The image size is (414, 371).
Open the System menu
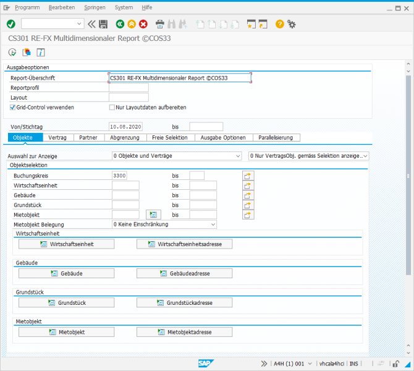click(124, 7)
